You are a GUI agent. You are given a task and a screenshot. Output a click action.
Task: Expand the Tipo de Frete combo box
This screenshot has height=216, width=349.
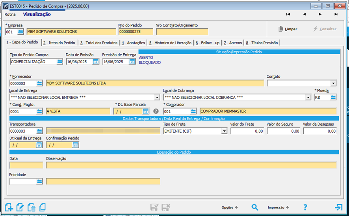tap(224, 131)
